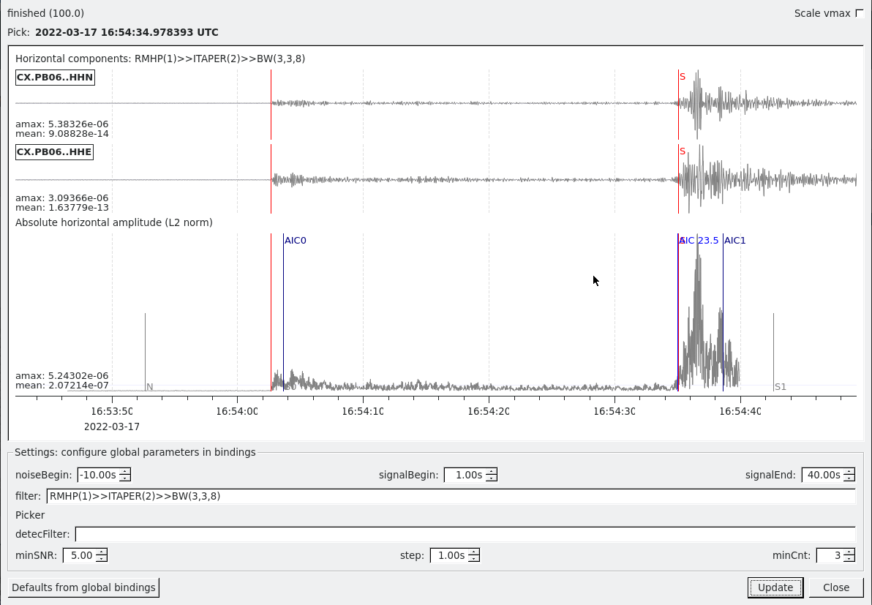The height and width of the screenshot is (605, 872).
Task: Lower the step value with down arrow
Action: [473, 559]
